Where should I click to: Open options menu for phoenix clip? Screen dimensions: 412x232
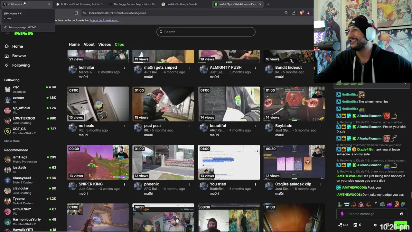[190, 184]
